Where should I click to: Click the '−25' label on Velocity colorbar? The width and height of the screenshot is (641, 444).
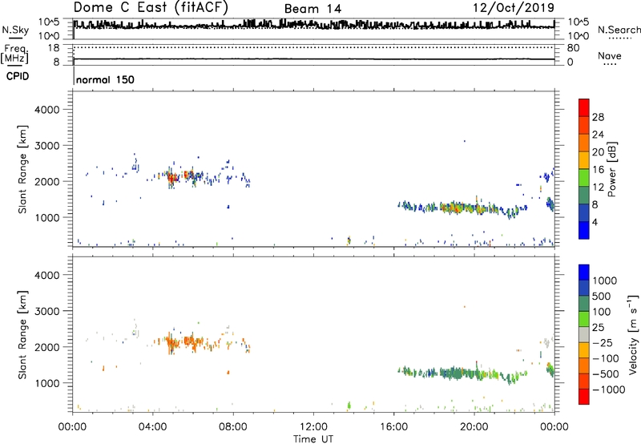pos(603,343)
